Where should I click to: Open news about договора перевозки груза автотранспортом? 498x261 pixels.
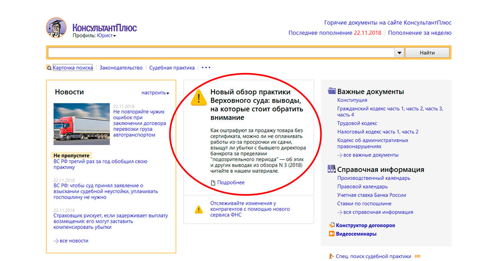[139, 123]
